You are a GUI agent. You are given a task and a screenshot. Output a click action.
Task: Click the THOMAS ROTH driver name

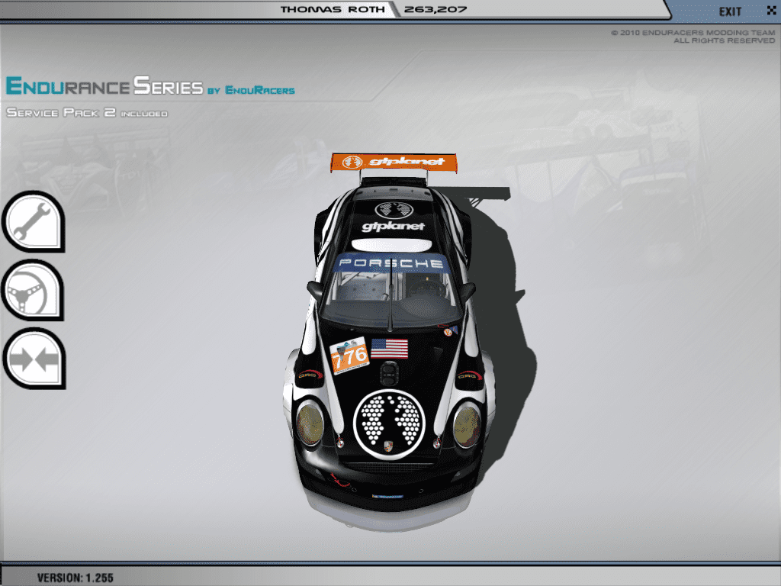click(333, 9)
